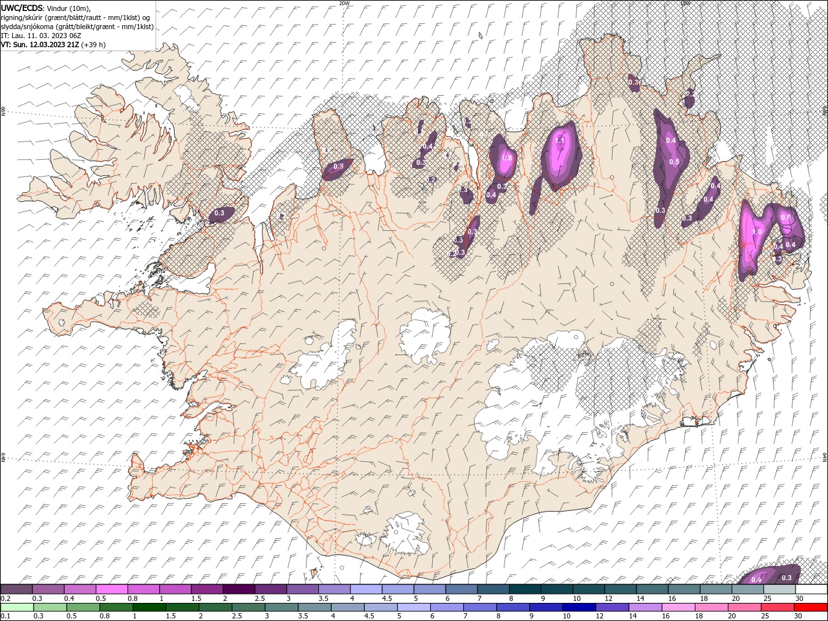Click the dark mauve 0.2 swatch in upper legend row
828x621 pixels.
point(17,589)
